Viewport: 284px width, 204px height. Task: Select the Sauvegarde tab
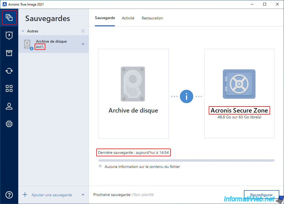tap(105, 18)
